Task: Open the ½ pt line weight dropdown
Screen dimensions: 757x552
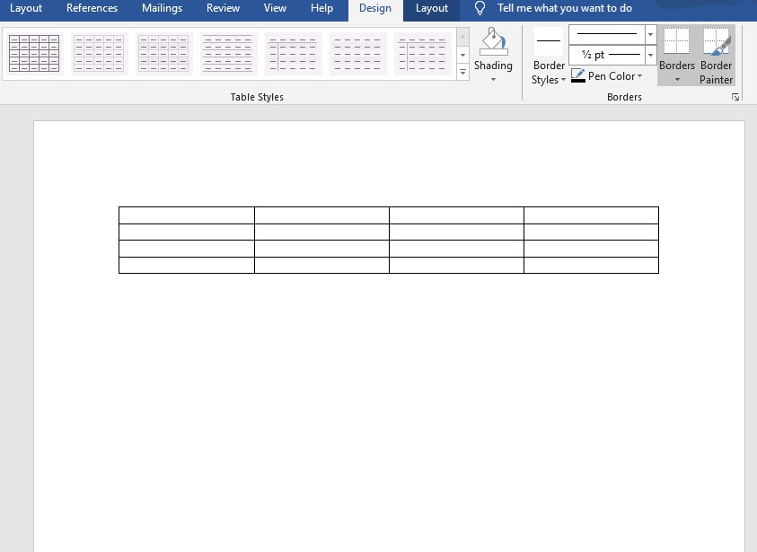Action: tap(650, 55)
